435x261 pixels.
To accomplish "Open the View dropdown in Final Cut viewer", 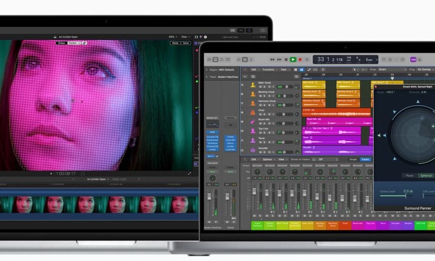I will click(185, 37).
